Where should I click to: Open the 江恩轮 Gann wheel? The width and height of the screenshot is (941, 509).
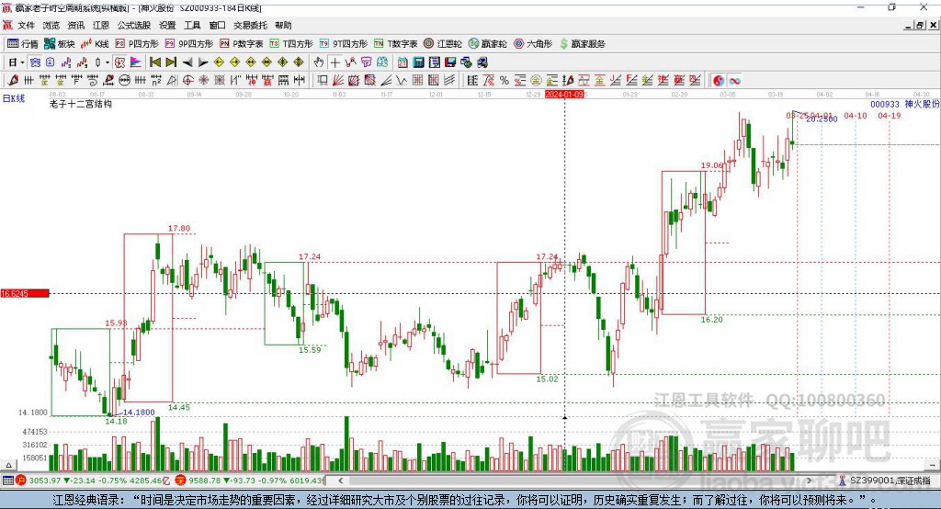443,44
